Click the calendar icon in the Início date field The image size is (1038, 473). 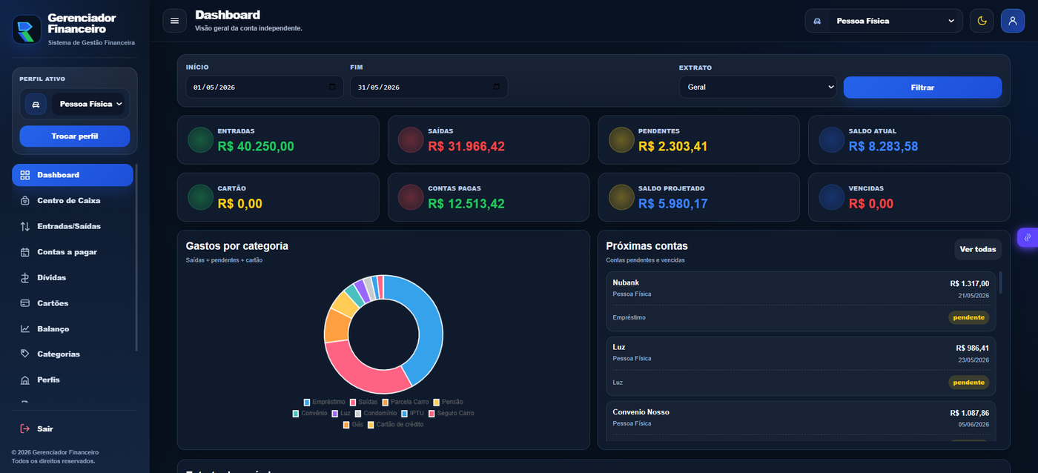(x=332, y=87)
